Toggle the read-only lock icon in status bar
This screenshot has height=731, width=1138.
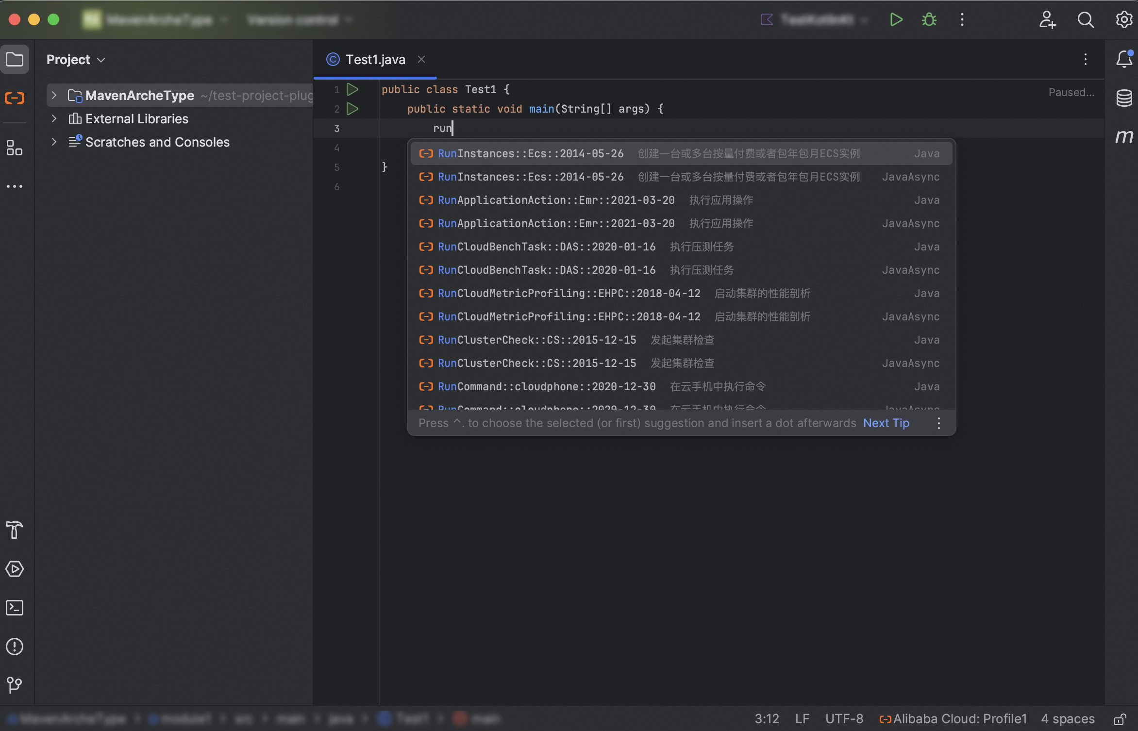1120,719
